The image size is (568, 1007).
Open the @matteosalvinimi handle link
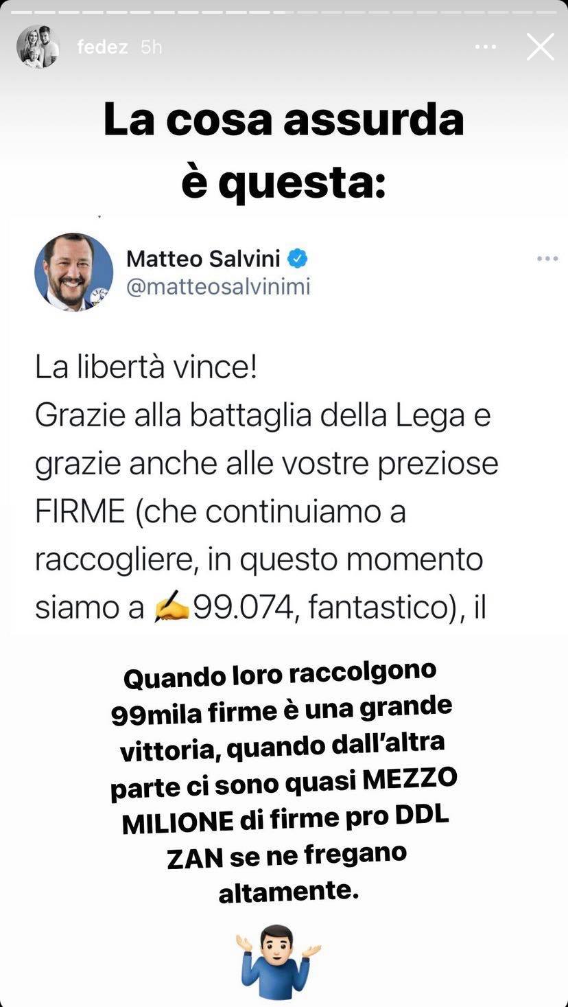(x=218, y=286)
